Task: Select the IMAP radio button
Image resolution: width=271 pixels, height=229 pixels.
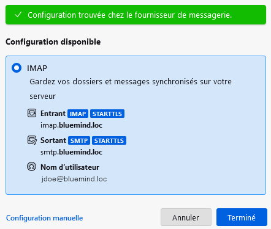Action: pos(17,68)
